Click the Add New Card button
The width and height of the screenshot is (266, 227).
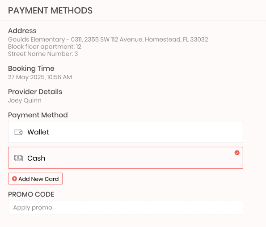click(x=35, y=179)
